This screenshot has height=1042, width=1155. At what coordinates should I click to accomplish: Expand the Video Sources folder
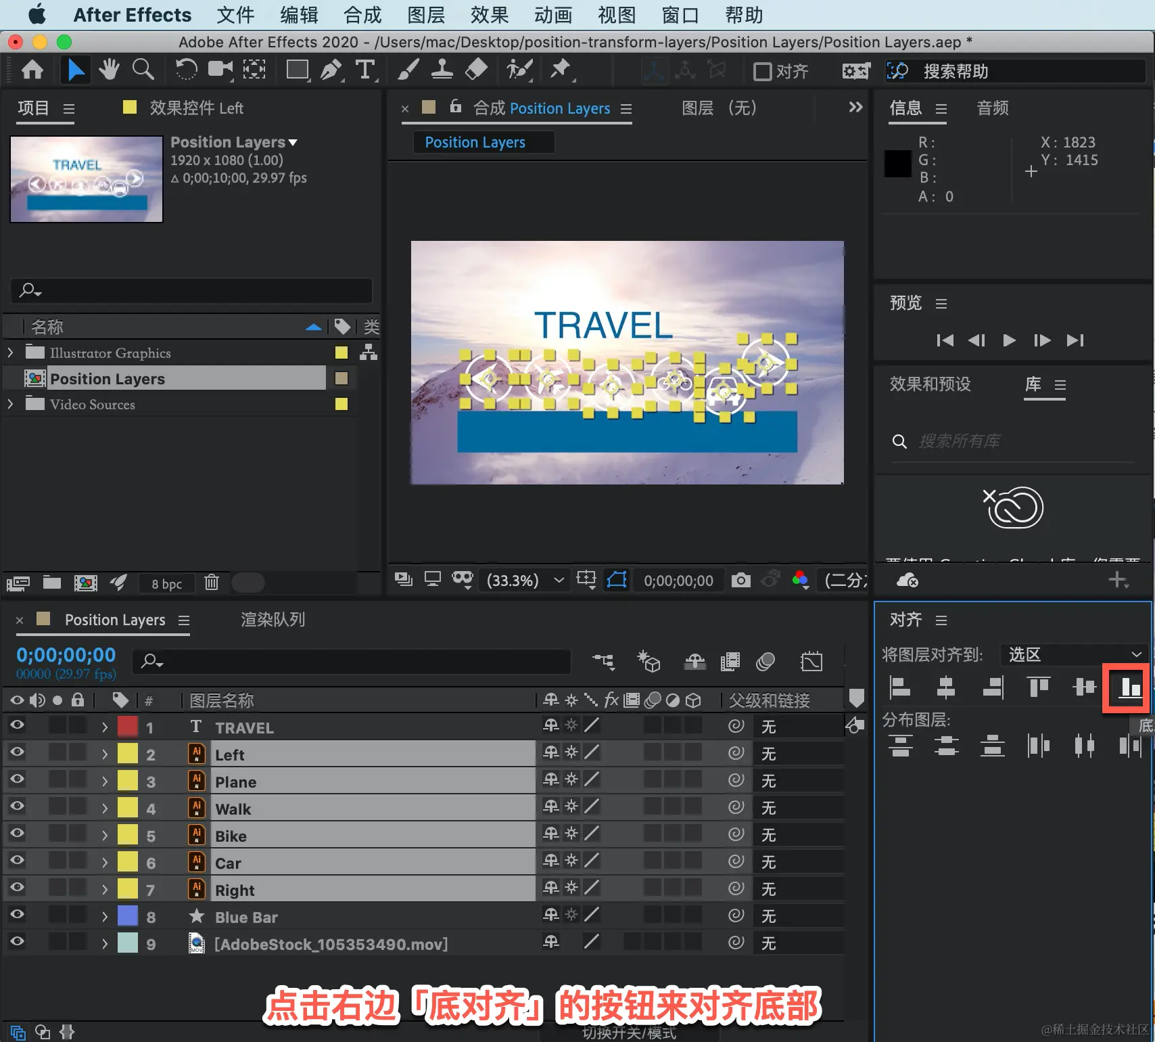(10, 404)
